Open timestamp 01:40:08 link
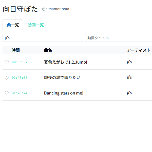 [20, 78]
